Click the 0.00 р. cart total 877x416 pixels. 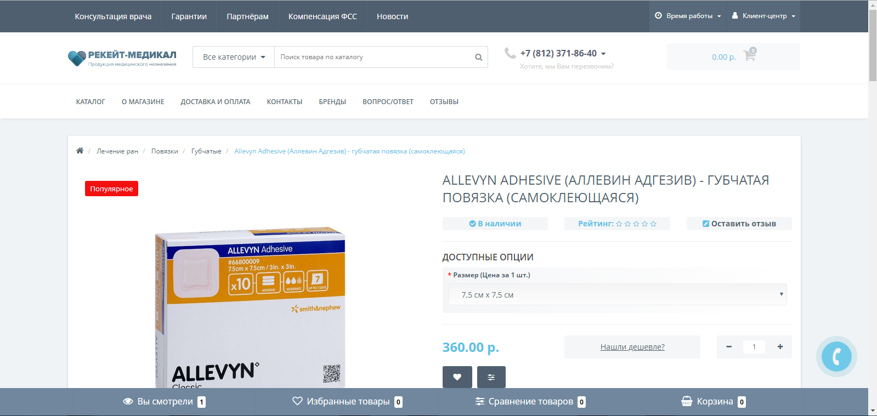click(724, 57)
